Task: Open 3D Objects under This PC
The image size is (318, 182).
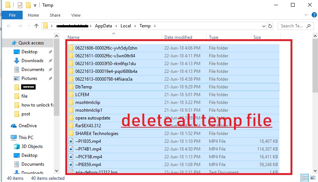Action: (32, 146)
